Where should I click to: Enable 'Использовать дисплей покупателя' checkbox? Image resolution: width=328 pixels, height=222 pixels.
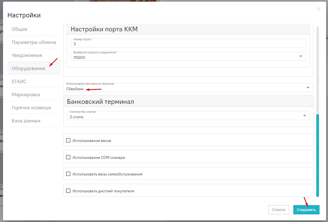[68, 191]
